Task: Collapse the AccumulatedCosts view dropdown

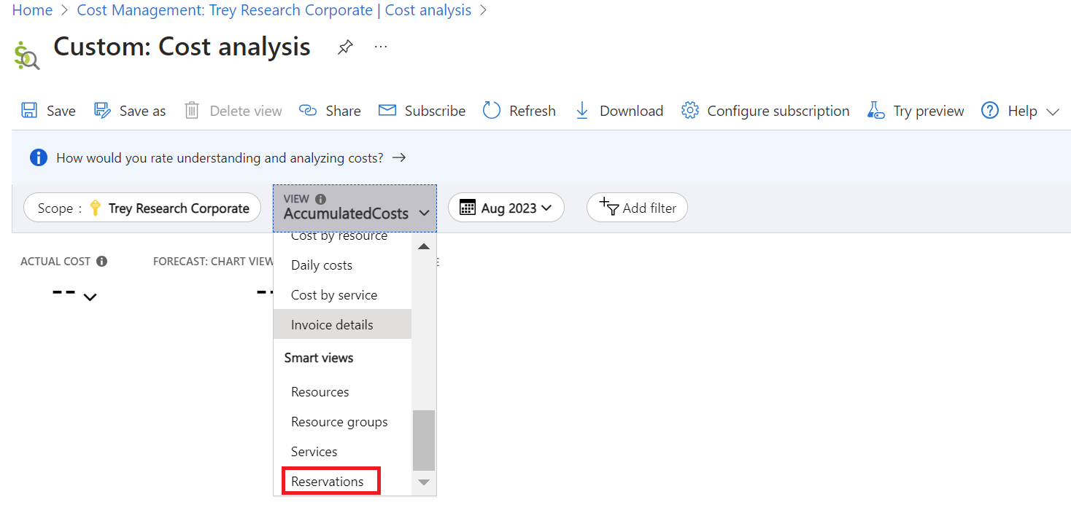Action: click(x=355, y=207)
